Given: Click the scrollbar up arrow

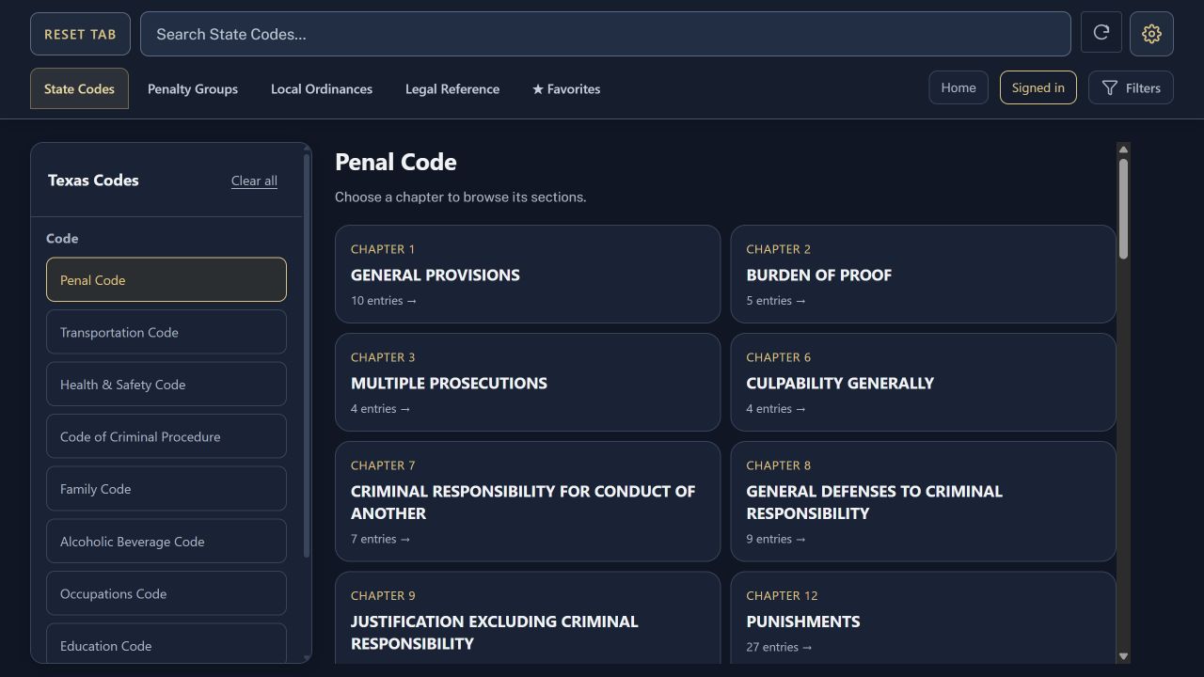Looking at the screenshot, I should pos(1123,150).
